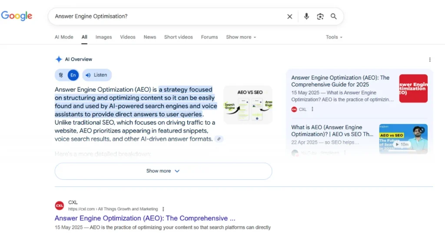This screenshot has width=445, height=233.
Task: Expand AI Overview with Show more
Action: coord(163,171)
